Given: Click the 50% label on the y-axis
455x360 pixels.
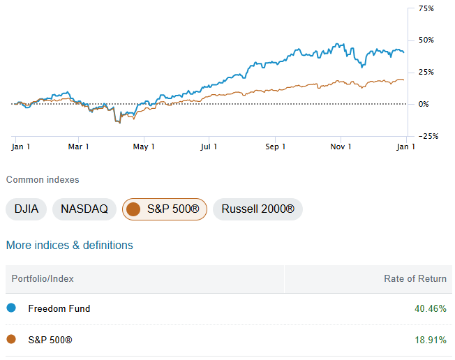Looking at the screenshot, I should [x=426, y=40].
